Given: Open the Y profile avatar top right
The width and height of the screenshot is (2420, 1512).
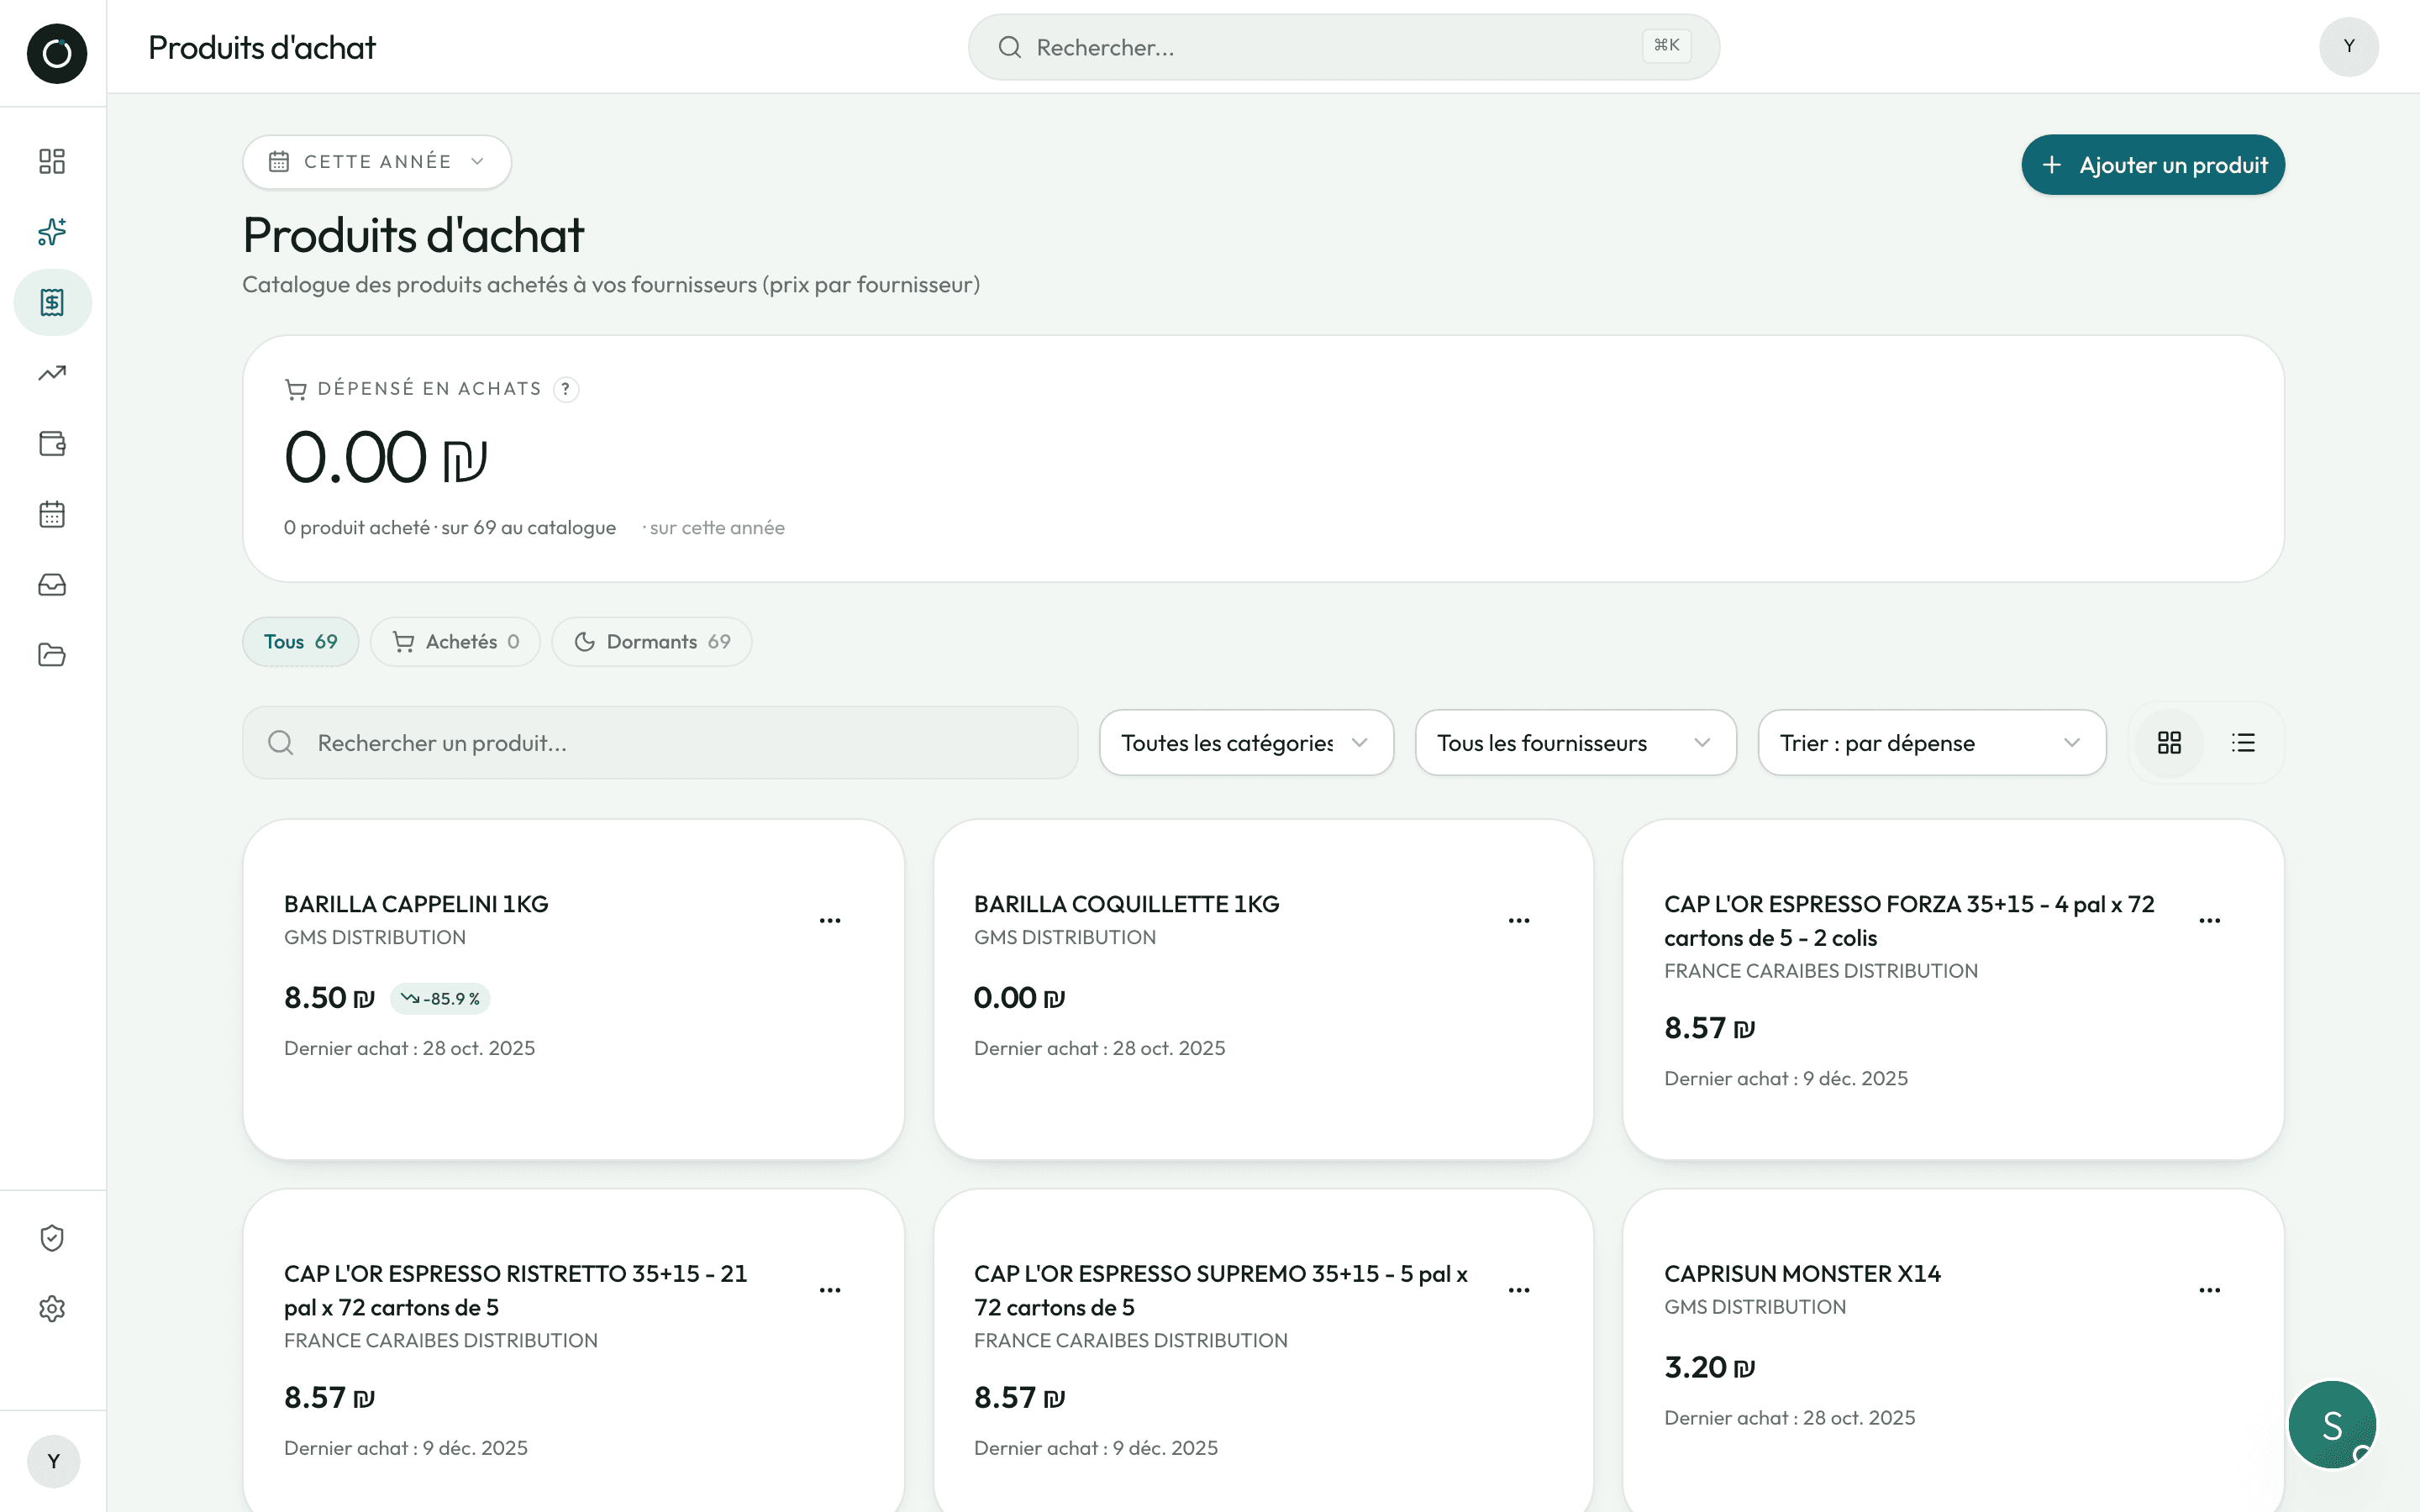Looking at the screenshot, I should pyautogui.click(x=2348, y=46).
